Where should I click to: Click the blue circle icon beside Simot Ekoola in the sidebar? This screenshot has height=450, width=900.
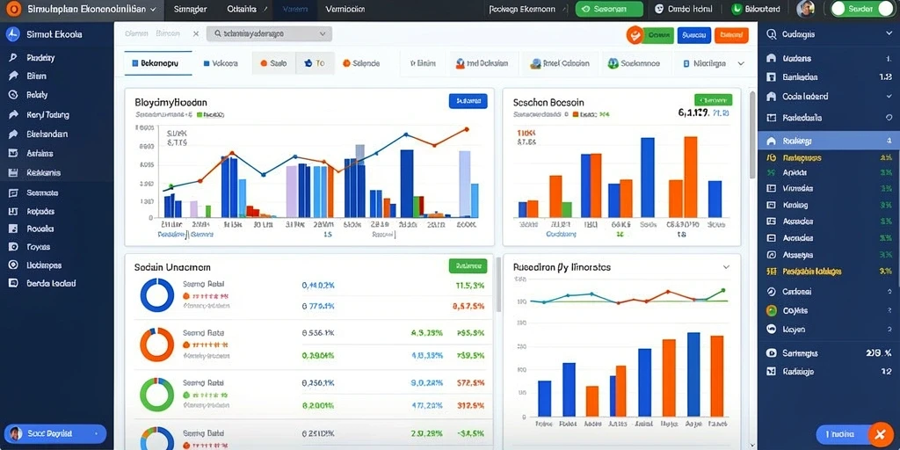coord(12,34)
